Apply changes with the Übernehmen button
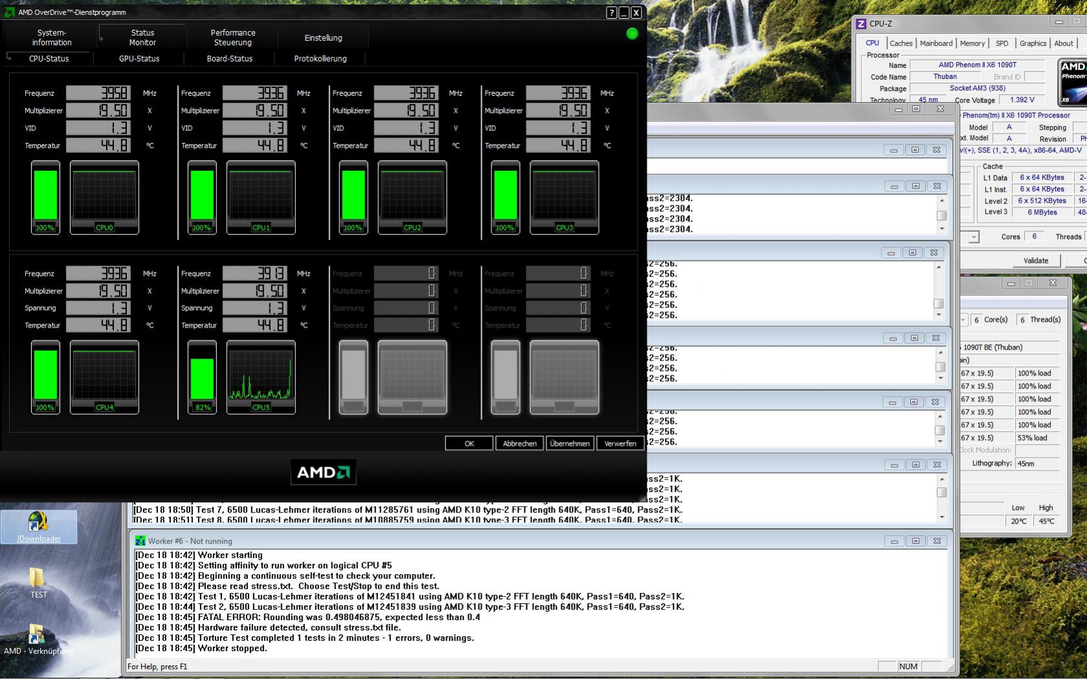Screen dimensions: 1087x679 pyautogui.click(x=570, y=443)
